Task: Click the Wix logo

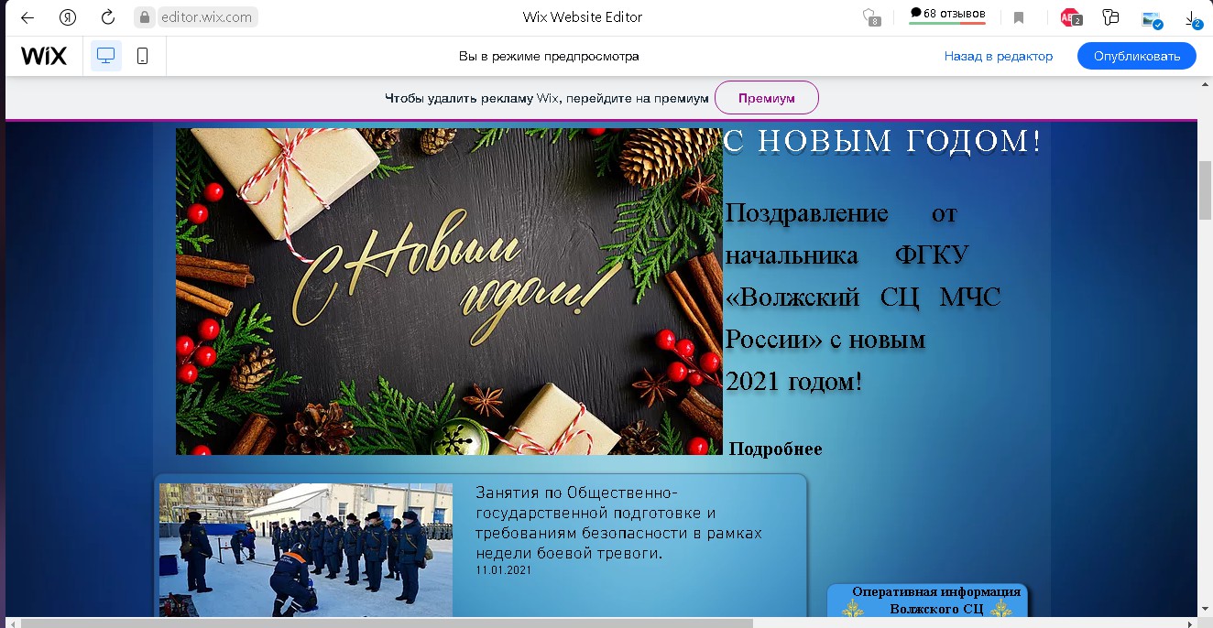Action: (44, 56)
